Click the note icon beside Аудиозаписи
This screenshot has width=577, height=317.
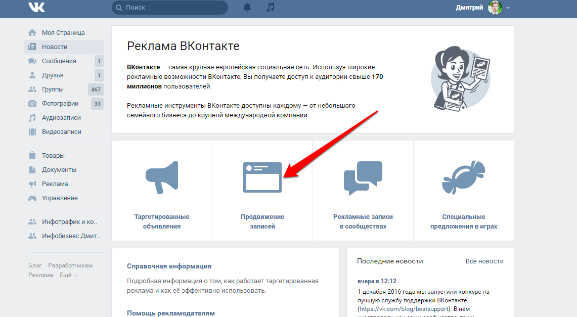pyautogui.click(x=32, y=118)
